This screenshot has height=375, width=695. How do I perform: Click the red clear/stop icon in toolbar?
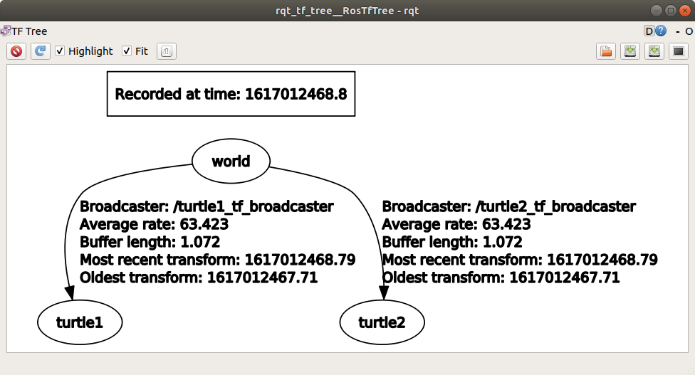coord(17,51)
